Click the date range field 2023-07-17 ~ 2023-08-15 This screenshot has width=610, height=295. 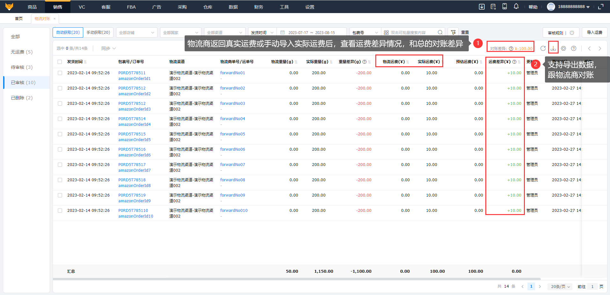(311, 32)
